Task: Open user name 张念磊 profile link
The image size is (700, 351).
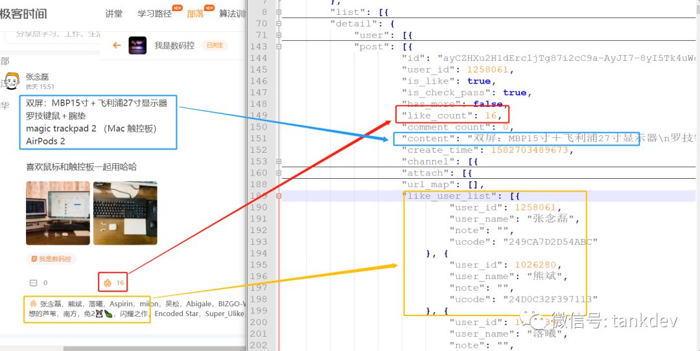Action: coord(37,76)
